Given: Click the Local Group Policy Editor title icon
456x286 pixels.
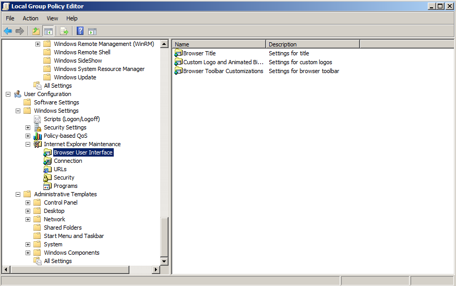Looking at the screenshot, I should pos(6,6).
